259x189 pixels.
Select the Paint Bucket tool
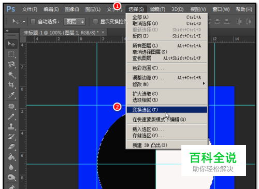pos(11,157)
